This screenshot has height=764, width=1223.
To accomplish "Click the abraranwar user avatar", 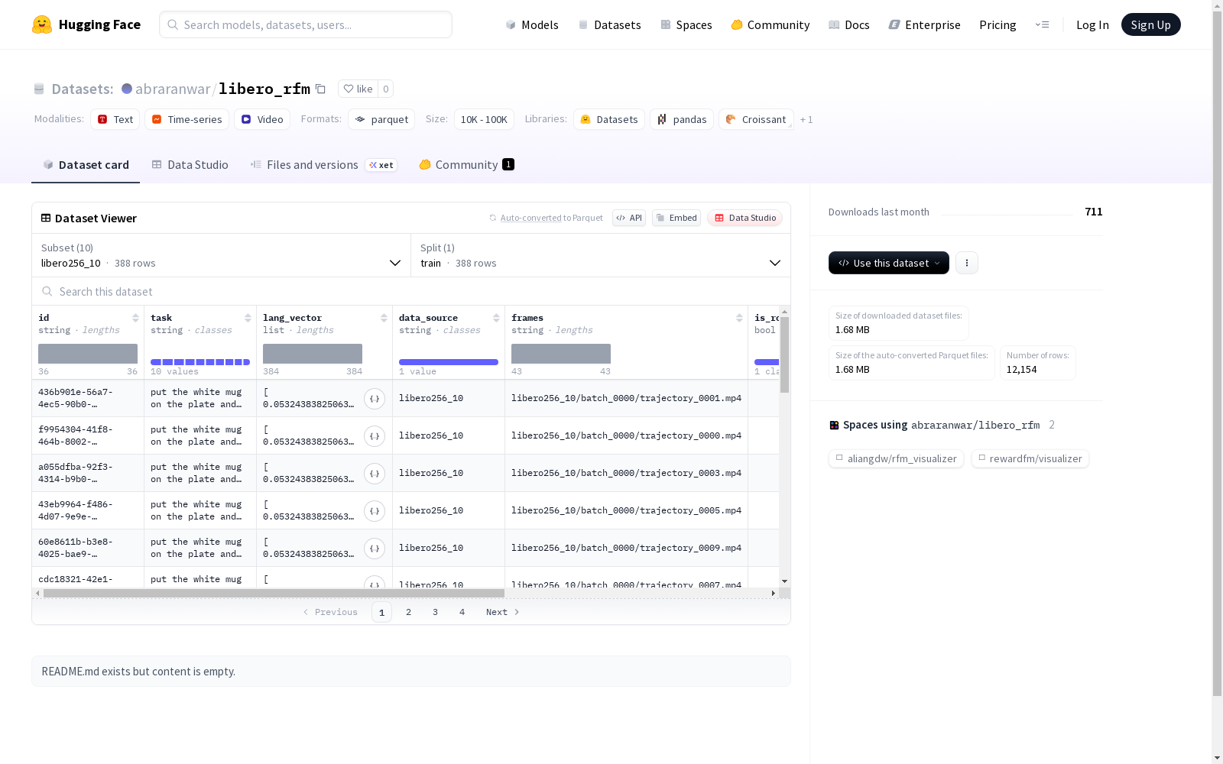I will (127, 89).
